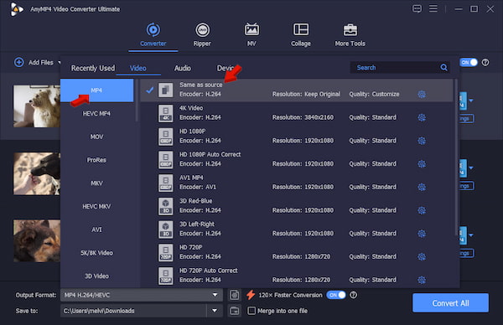Screen dimensions: 503x325
Task: Select ProRes format category
Action: [x=97, y=160]
